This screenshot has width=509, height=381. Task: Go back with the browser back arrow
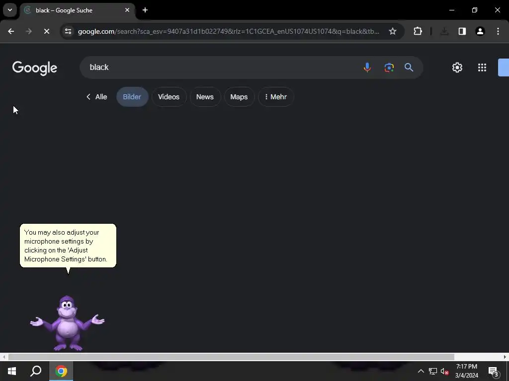11,31
